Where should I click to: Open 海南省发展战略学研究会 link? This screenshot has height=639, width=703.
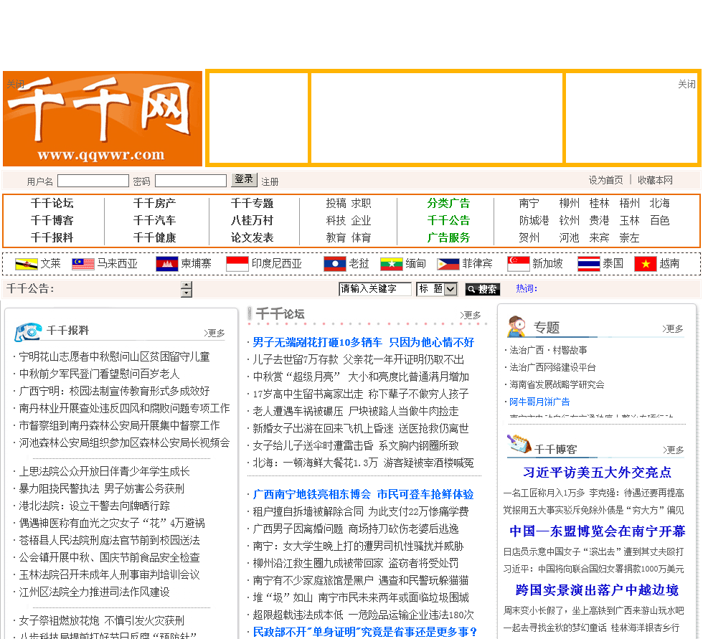[557, 384]
